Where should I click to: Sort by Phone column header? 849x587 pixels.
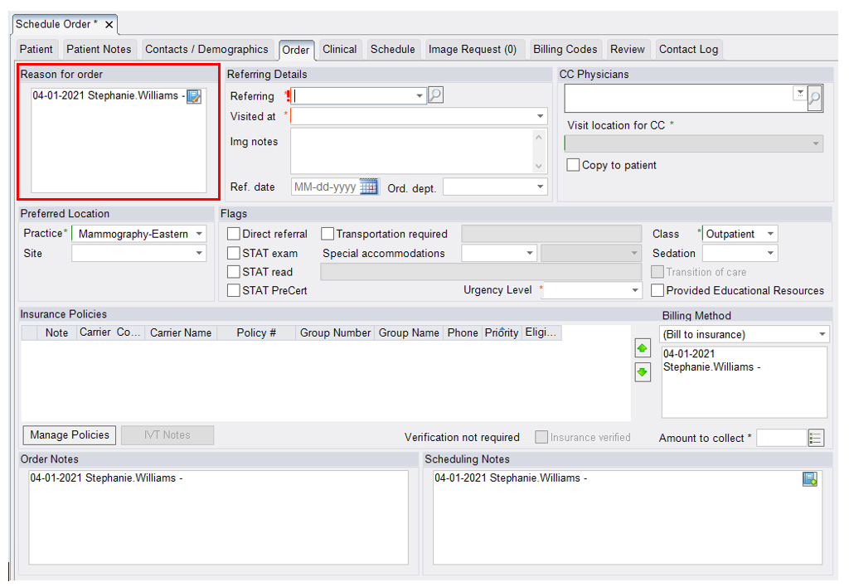[463, 332]
